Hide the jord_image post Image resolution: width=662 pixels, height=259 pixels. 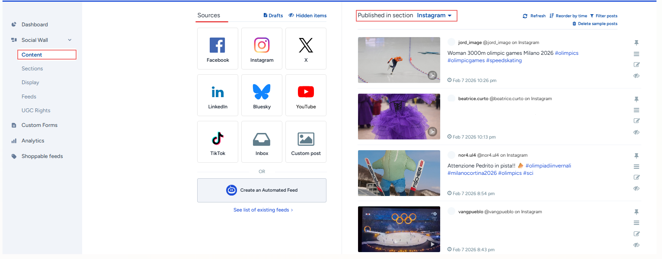coord(636,76)
